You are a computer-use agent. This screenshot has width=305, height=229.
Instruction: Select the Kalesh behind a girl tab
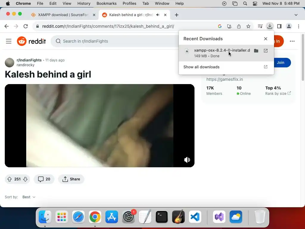pyautogui.click(x=131, y=15)
